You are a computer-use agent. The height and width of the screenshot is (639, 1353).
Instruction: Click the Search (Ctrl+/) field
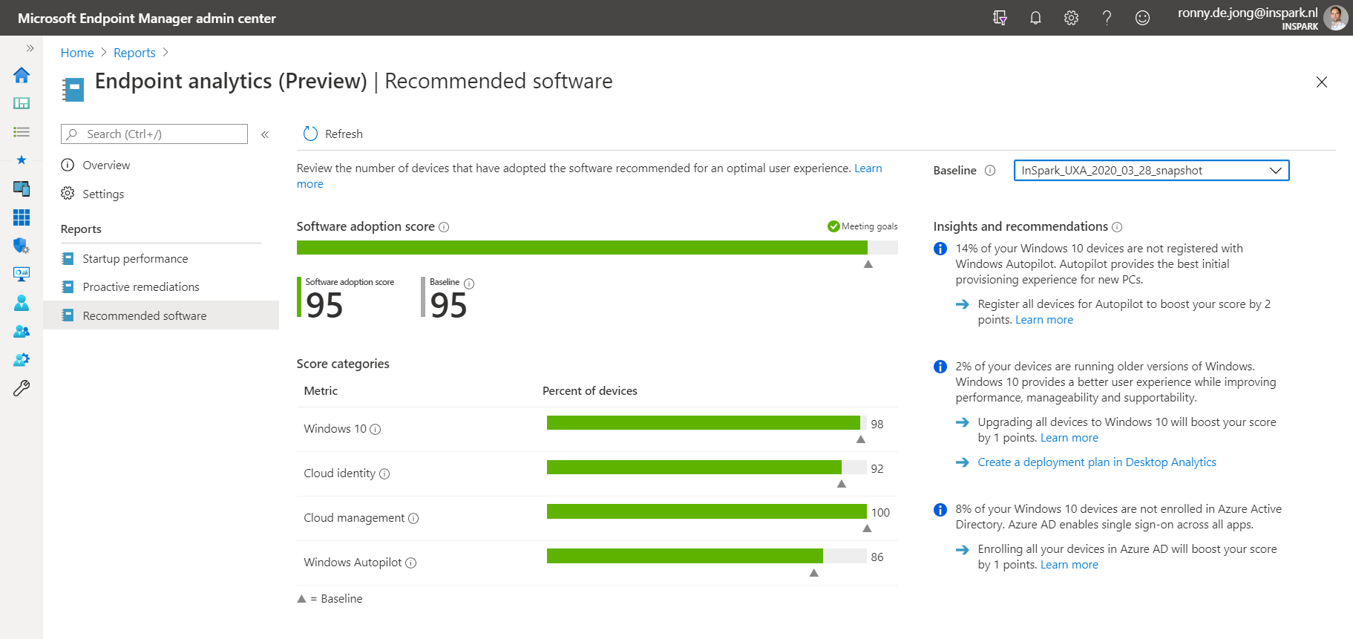154,134
